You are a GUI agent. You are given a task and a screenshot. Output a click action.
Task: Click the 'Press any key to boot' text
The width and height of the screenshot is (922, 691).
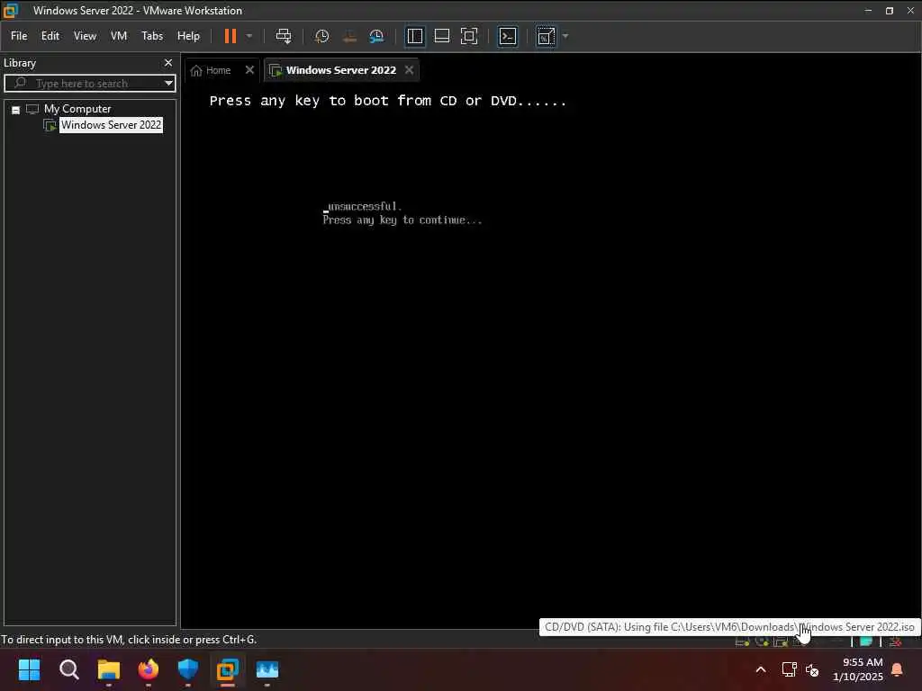coord(387,101)
